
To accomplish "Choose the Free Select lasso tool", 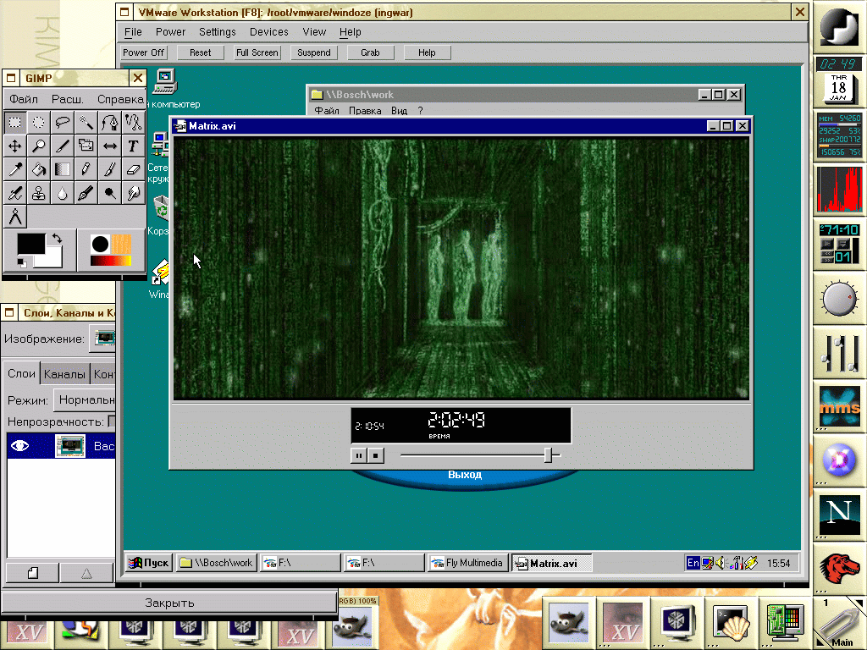I will pos(63,122).
